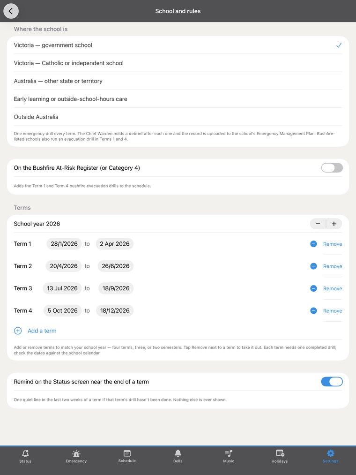Tap the Term 1 row label

[x=22, y=244]
